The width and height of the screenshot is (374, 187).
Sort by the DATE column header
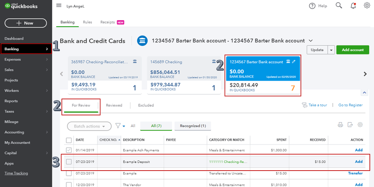coord(80,140)
